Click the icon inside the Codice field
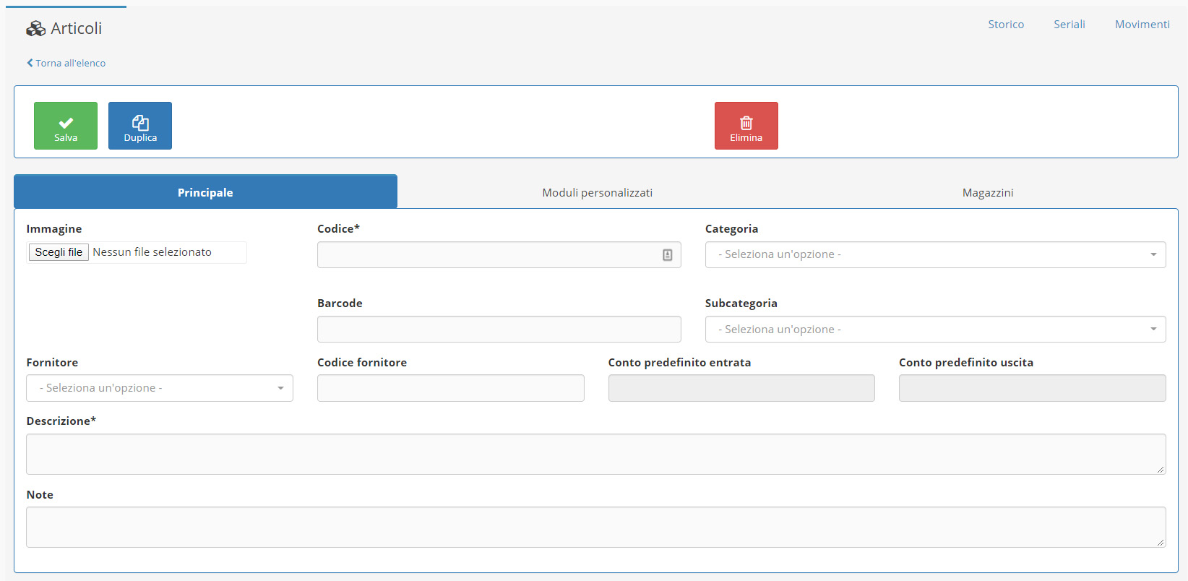The width and height of the screenshot is (1188, 581). (x=667, y=255)
